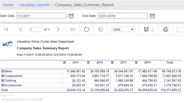
Task: Navigate to Home breadcrumb link
Action: click(8, 5)
